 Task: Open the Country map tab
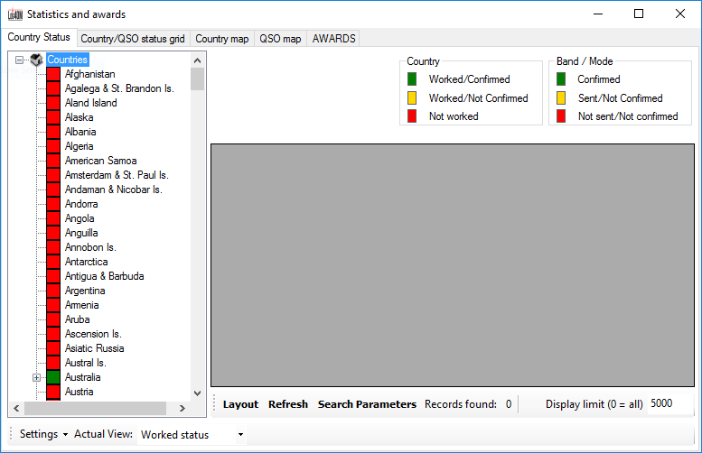(x=222, y=39)
